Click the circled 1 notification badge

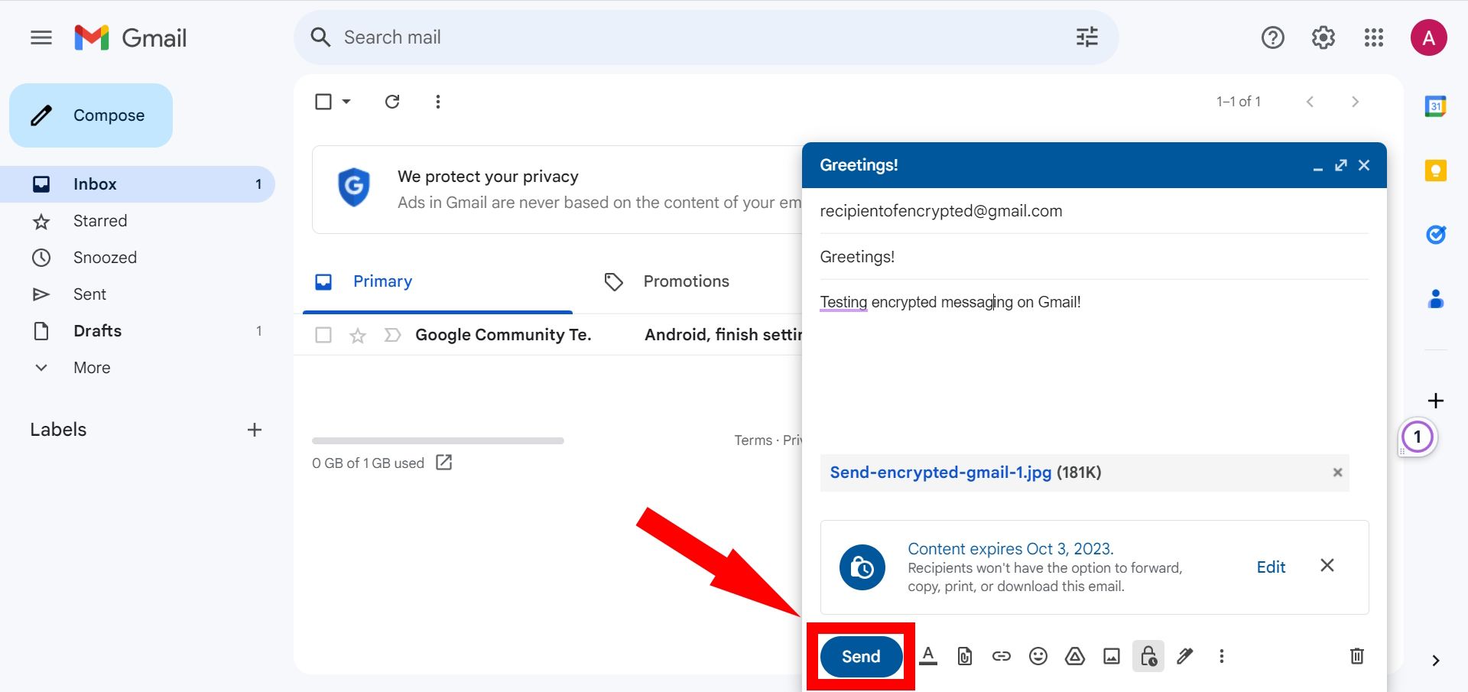(1417, 437)
